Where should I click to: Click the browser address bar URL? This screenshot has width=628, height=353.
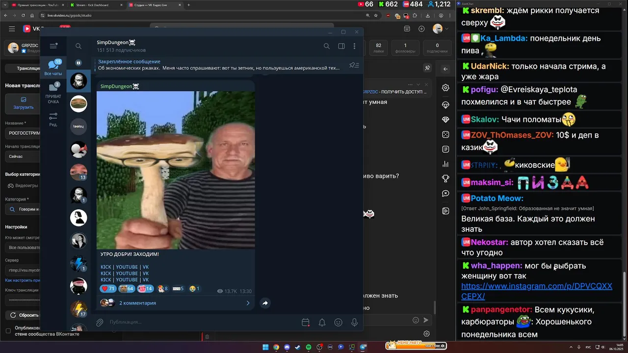click(x=69, y=15)
